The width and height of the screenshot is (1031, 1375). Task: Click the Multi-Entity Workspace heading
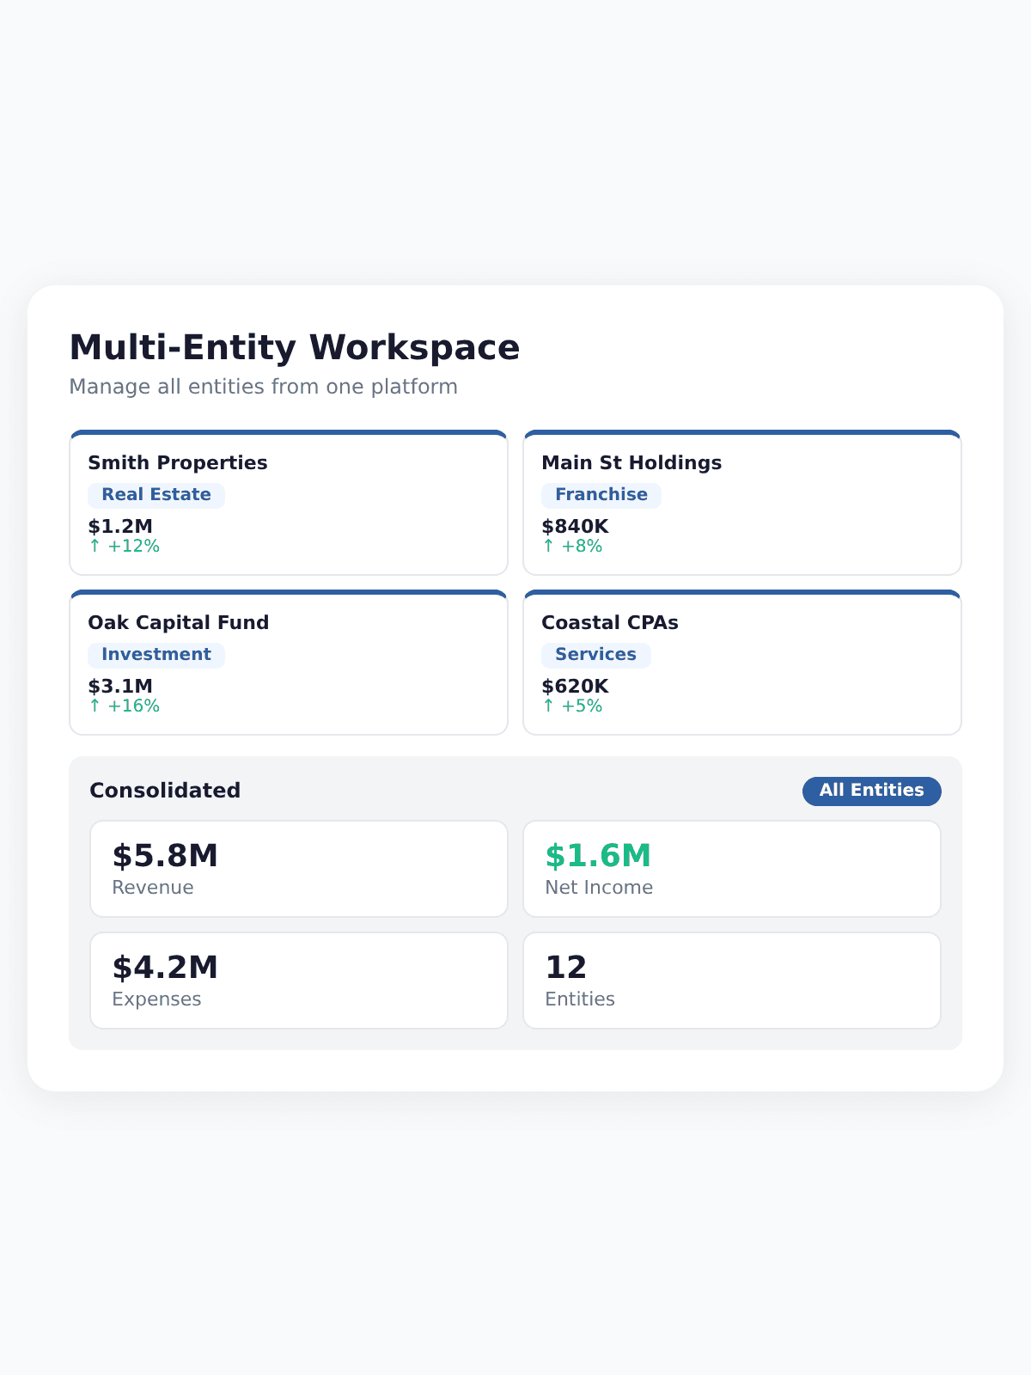click(295, 348)
